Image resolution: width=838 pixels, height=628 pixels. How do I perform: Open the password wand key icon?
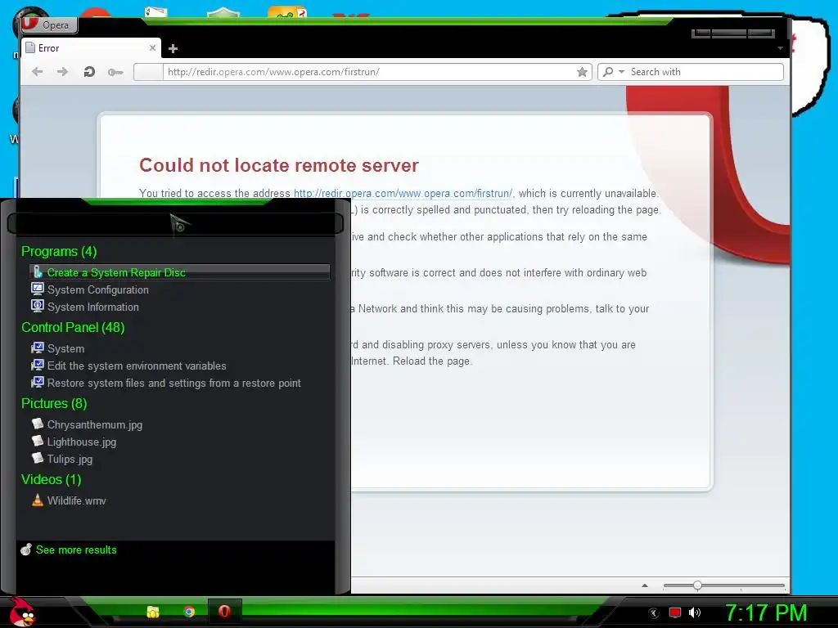[x=115, y=72]
